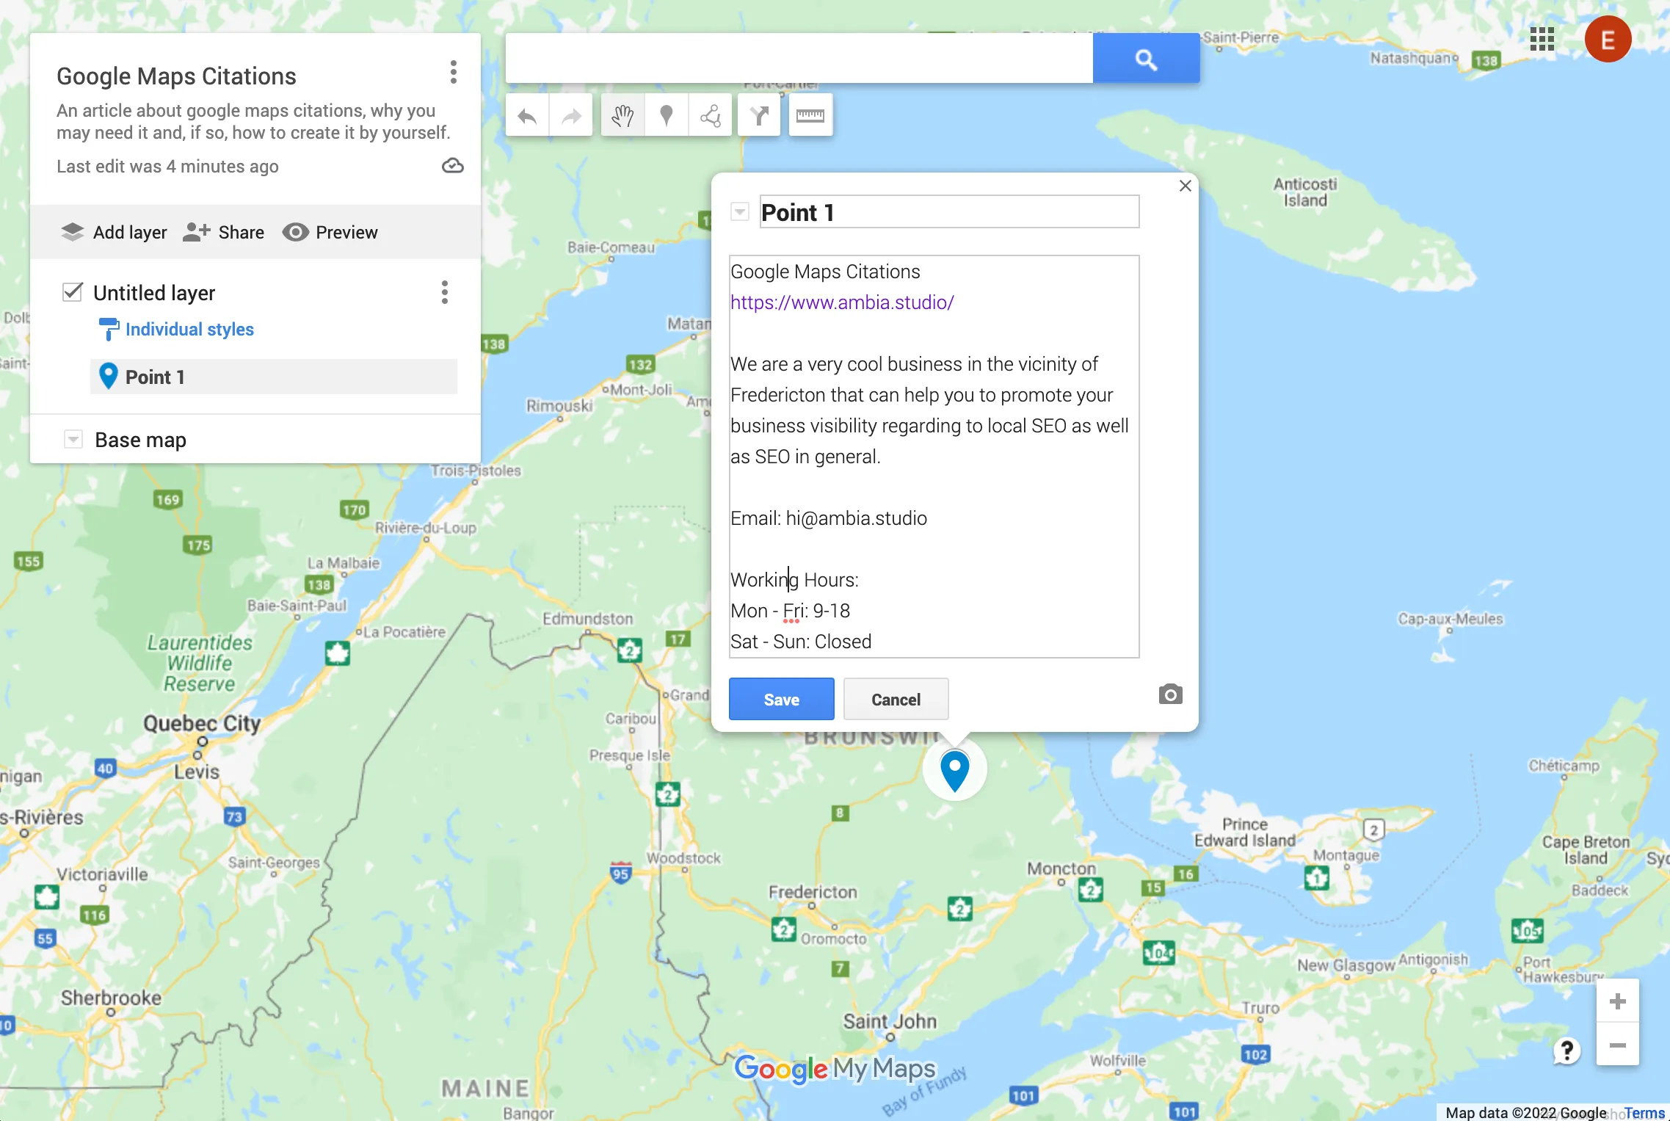Select the undo/back navigation icon
Screen dimensions: 1670x1121
[528, 115]
